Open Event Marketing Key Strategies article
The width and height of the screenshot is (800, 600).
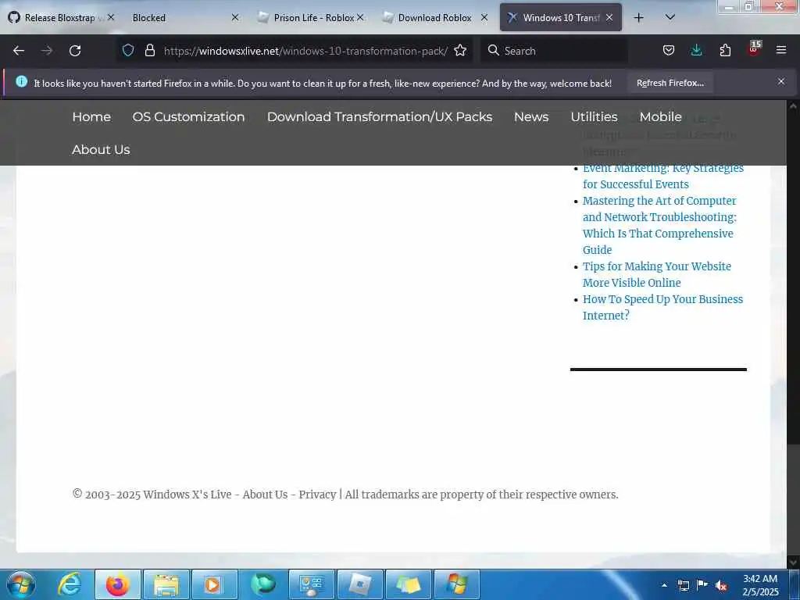point(662,176)
